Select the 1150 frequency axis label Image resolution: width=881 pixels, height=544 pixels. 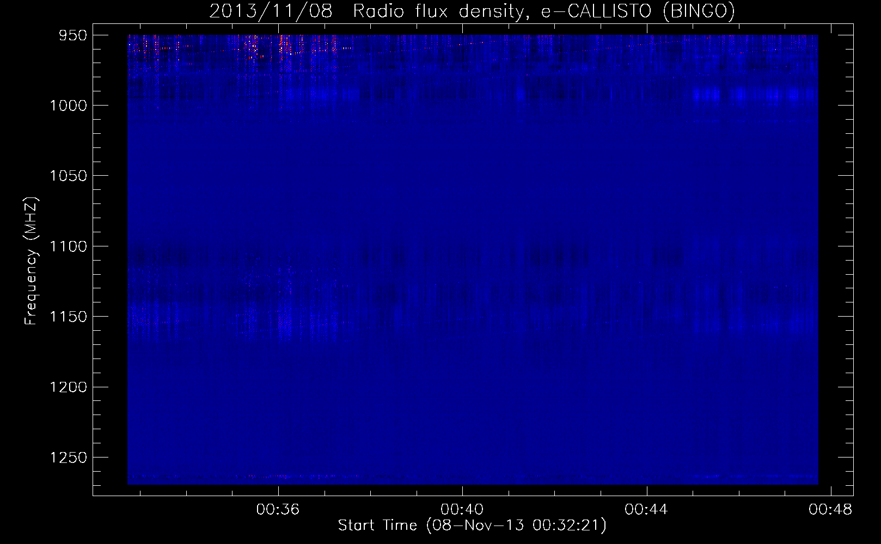(x=69, y=317)
